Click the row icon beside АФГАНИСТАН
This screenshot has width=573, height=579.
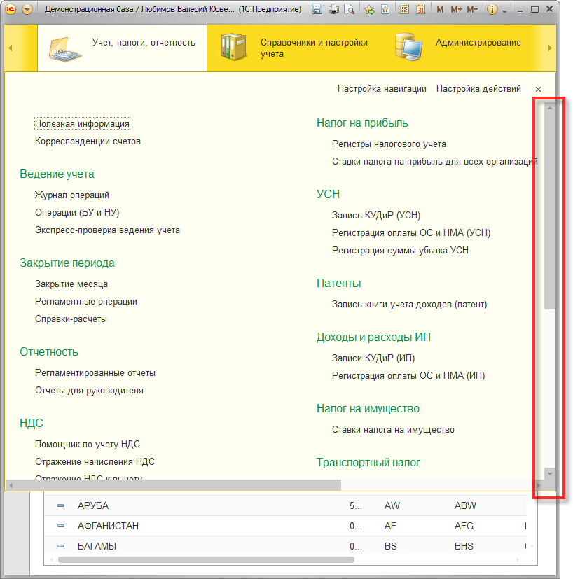[61, 526]
